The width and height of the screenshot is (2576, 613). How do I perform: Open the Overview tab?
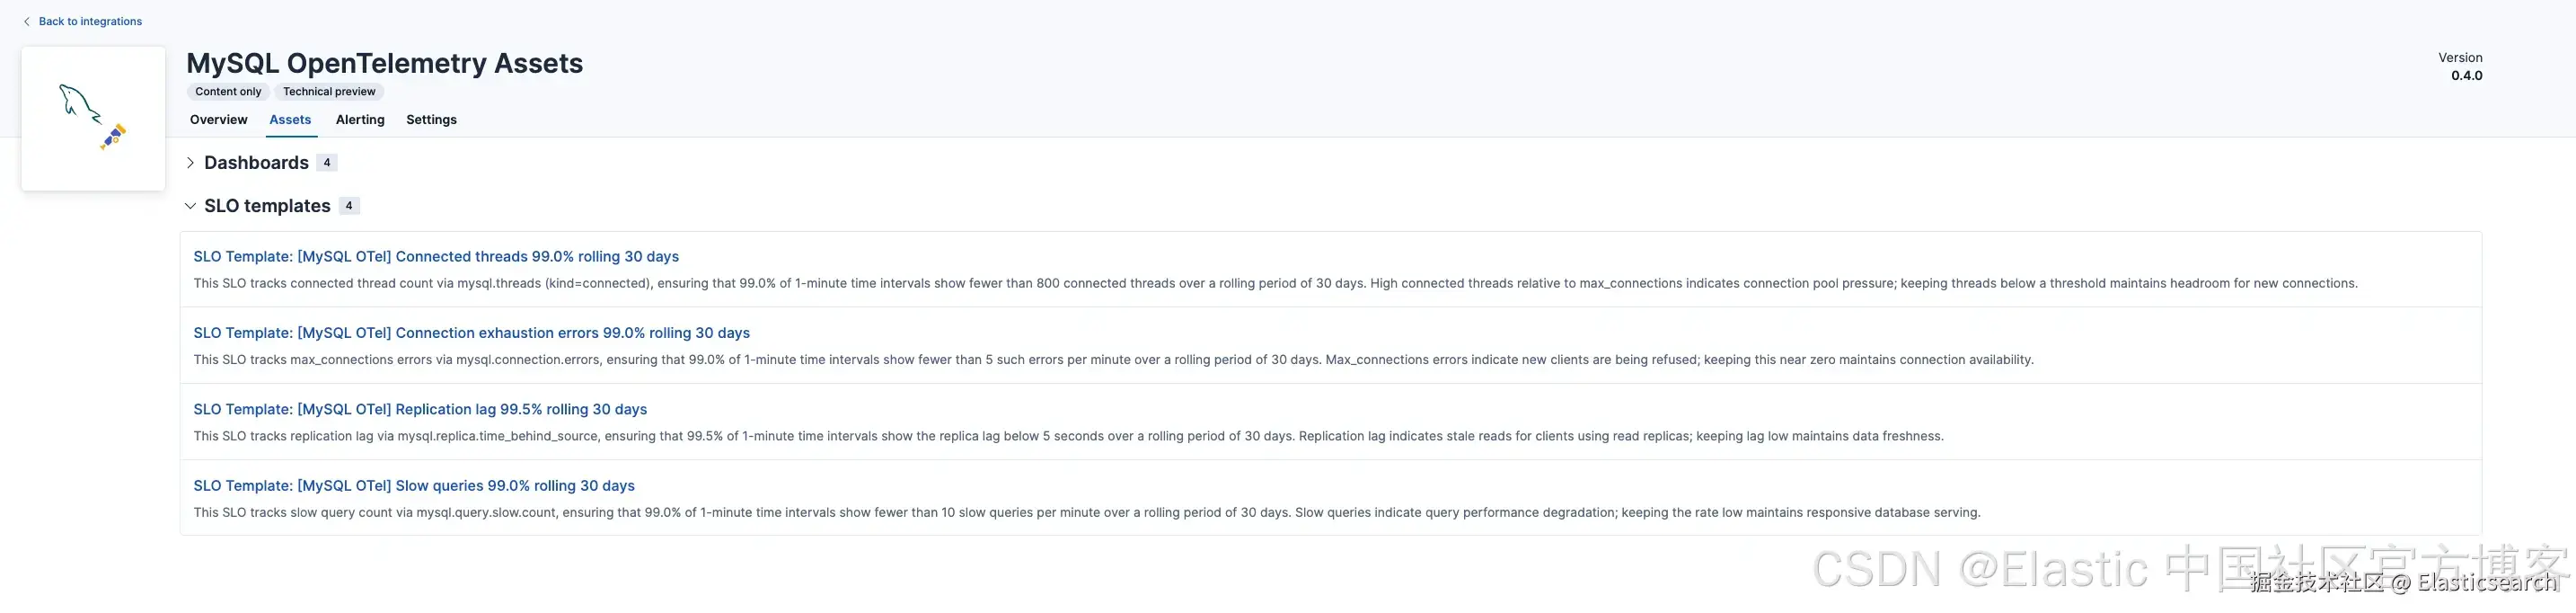(x=218, y=120)
